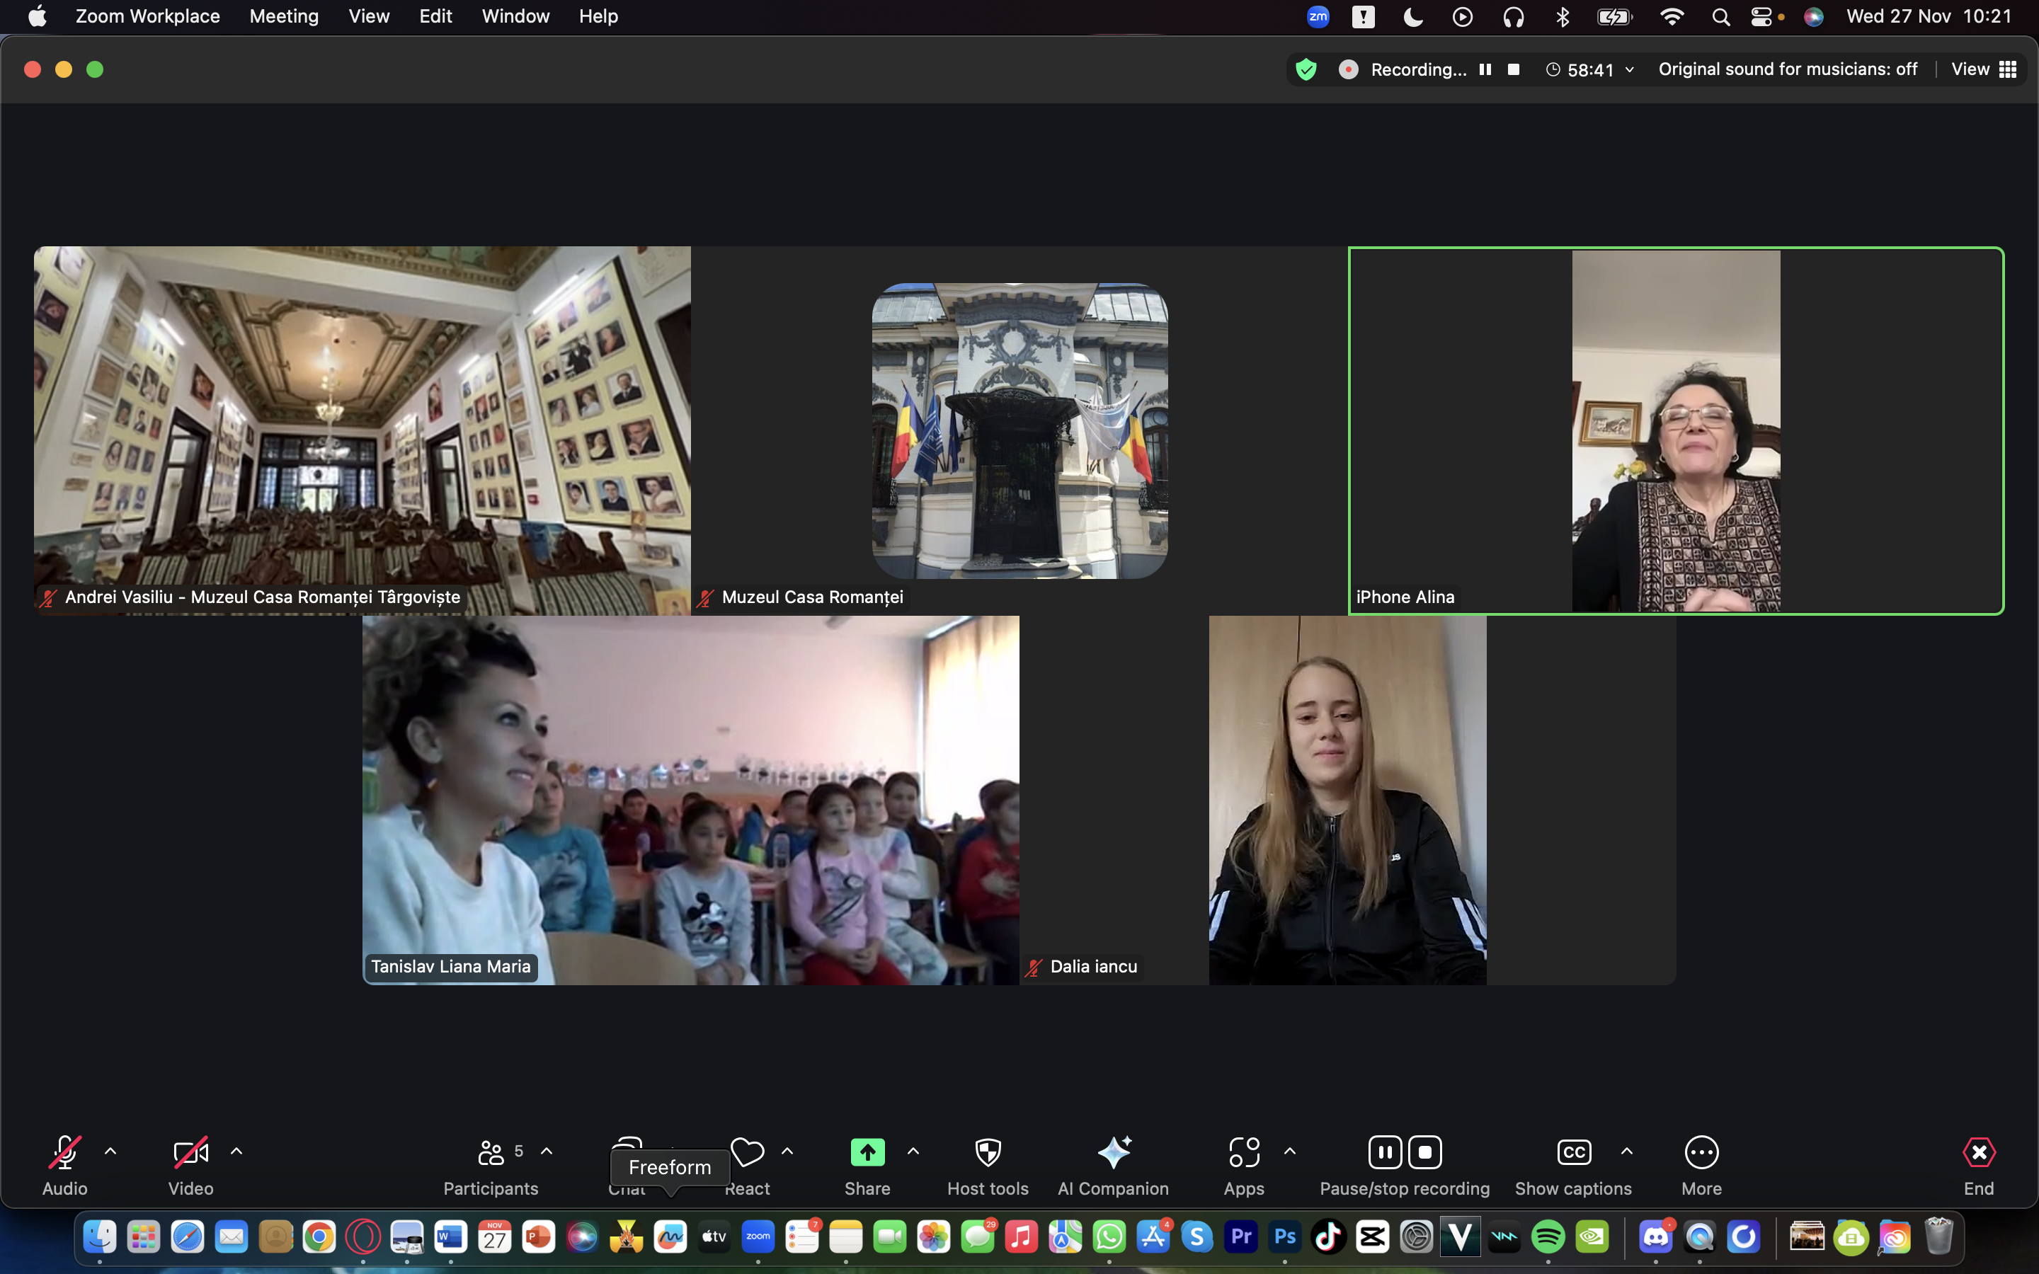2039x1274 pixels.
Task: Open the Window menu in menu bar
Action: coord(515,16)
